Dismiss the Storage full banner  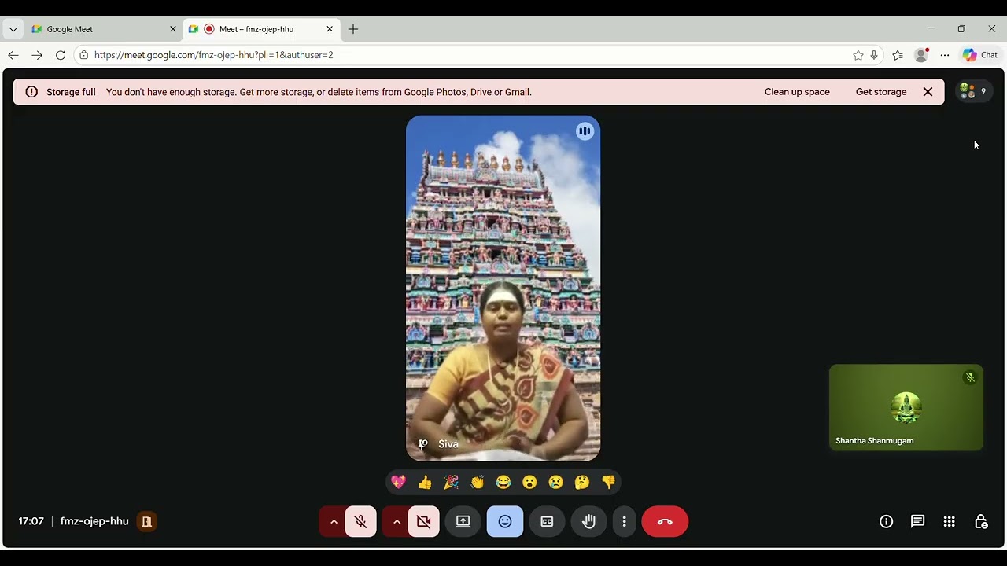click(928, 92)
